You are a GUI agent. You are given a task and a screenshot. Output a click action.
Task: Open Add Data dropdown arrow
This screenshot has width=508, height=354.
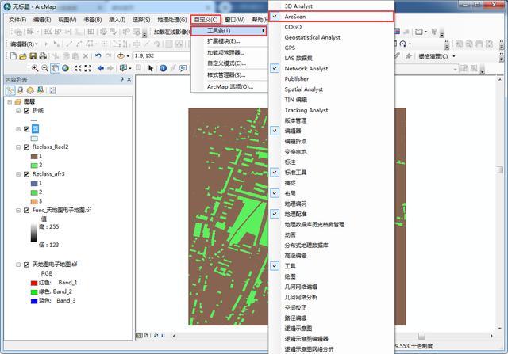tap(128, 56)
